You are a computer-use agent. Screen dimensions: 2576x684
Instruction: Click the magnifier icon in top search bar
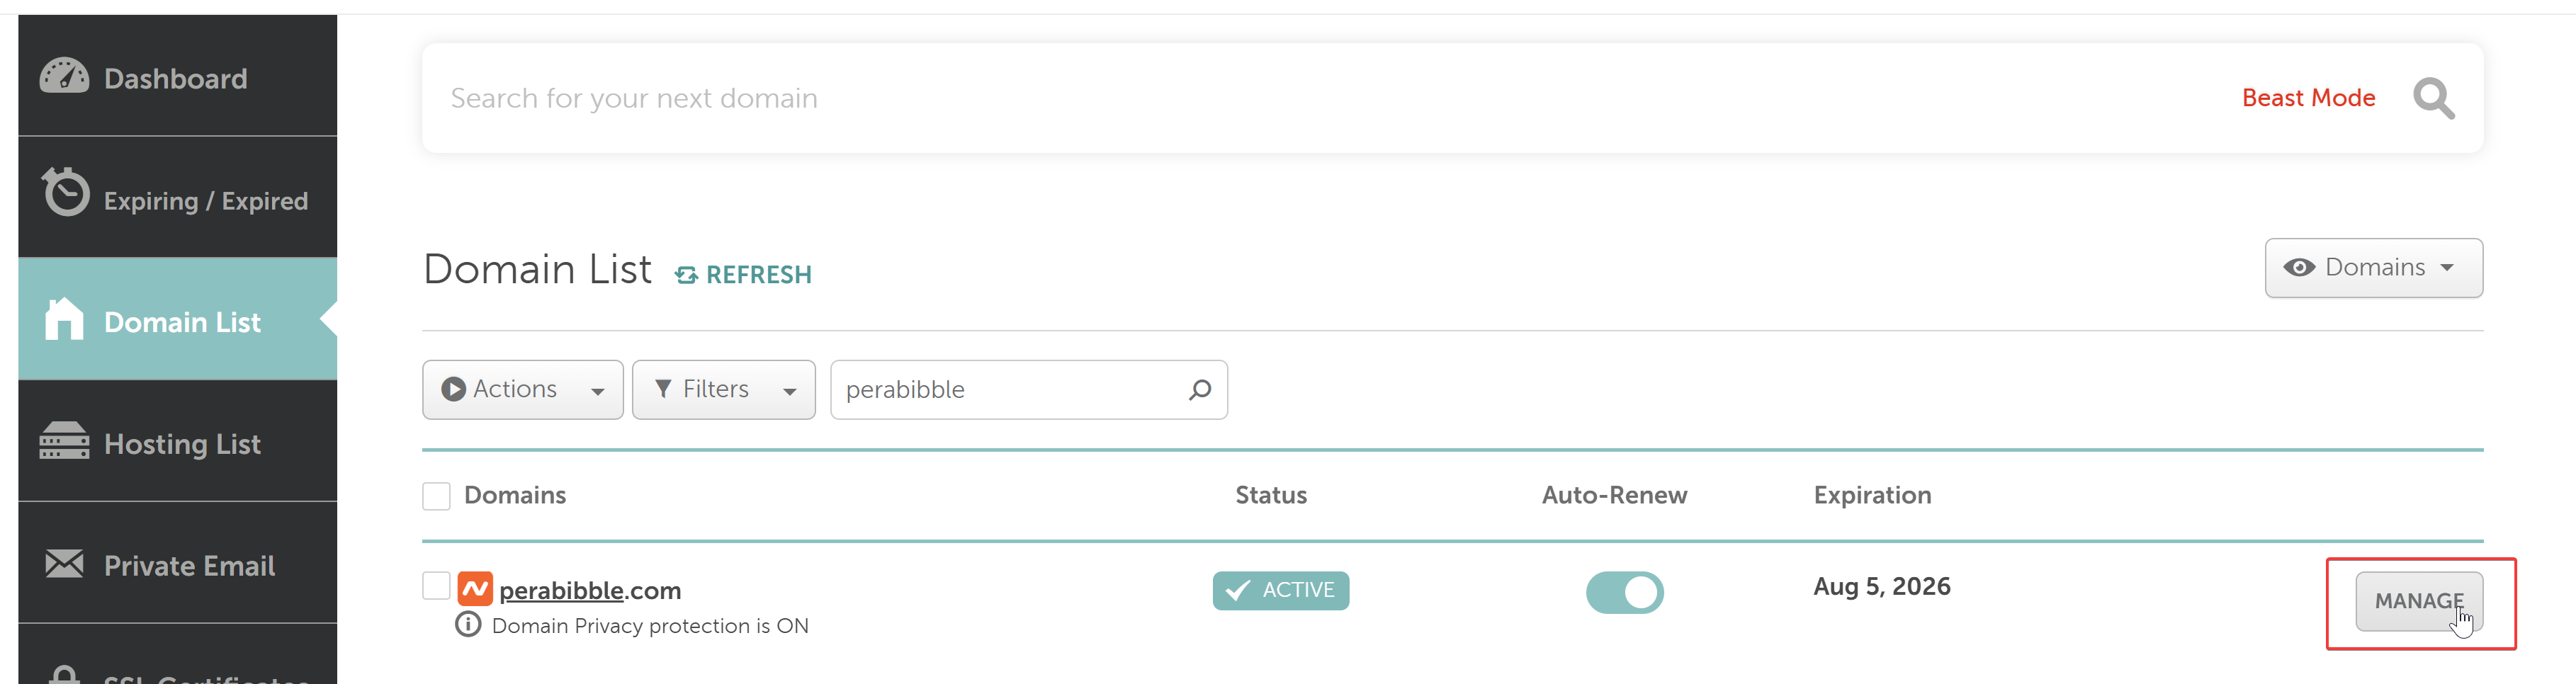point(2432,98)
